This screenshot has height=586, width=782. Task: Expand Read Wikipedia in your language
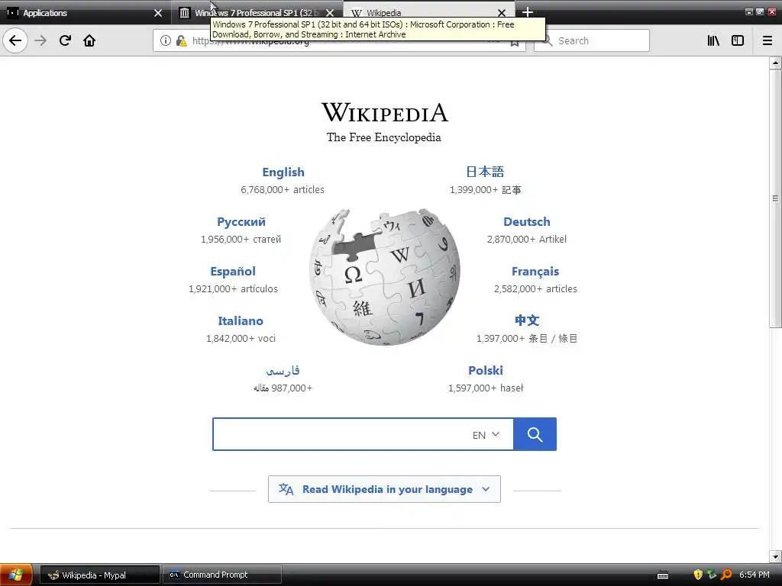tap(384, 489)
